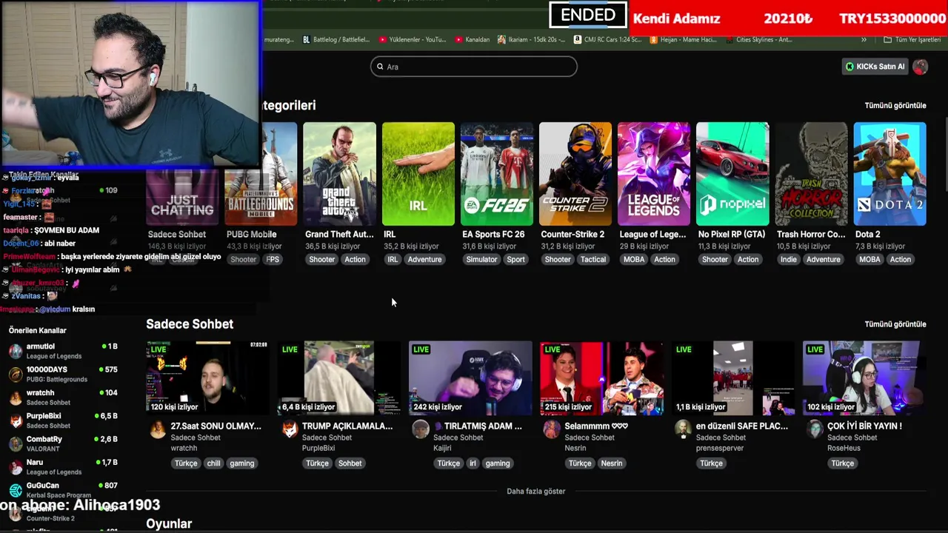Expand more streams with 'Daha fazla göster'
Image resolution: width=948 pixels, height=533 pixels.
(x=535, y=491)
